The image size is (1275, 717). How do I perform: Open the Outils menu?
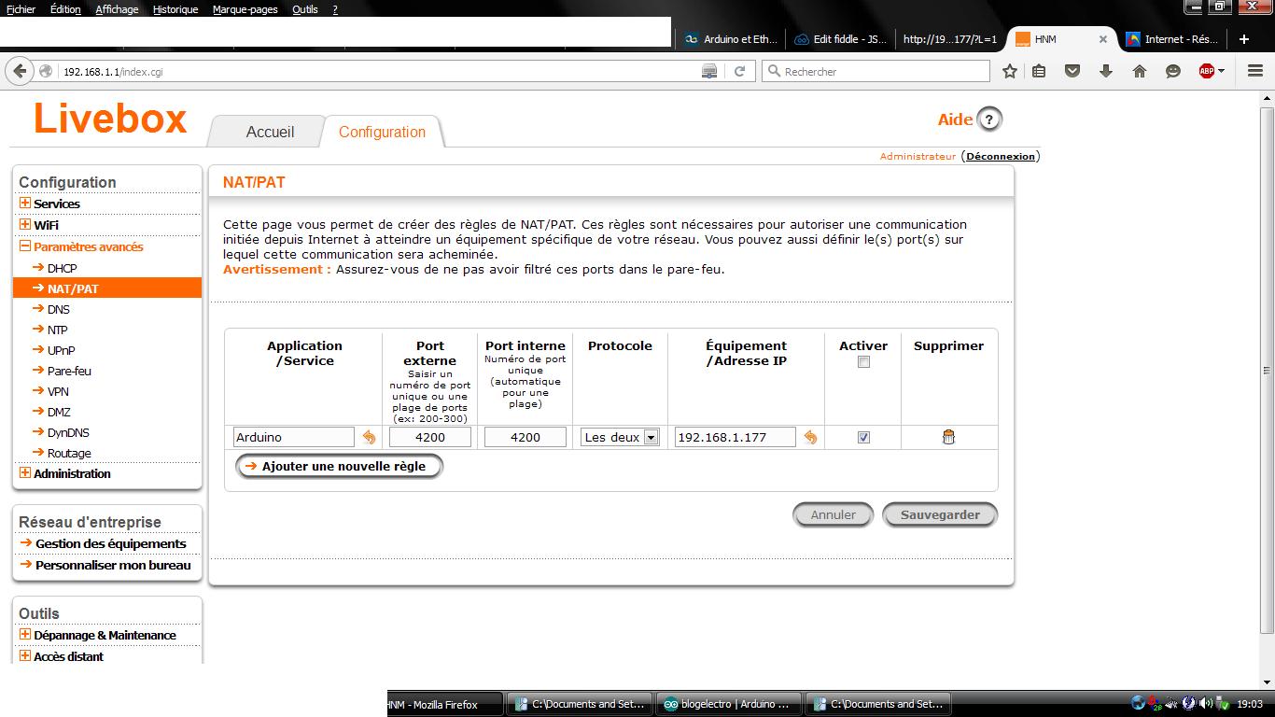click(304, 9)
